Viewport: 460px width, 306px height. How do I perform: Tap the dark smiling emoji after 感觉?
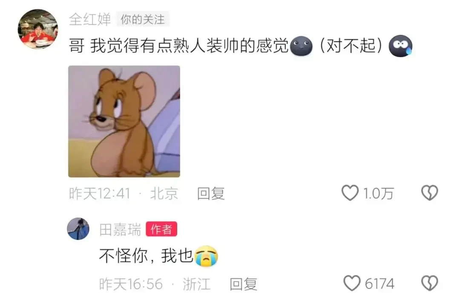(x=301, y=46)
